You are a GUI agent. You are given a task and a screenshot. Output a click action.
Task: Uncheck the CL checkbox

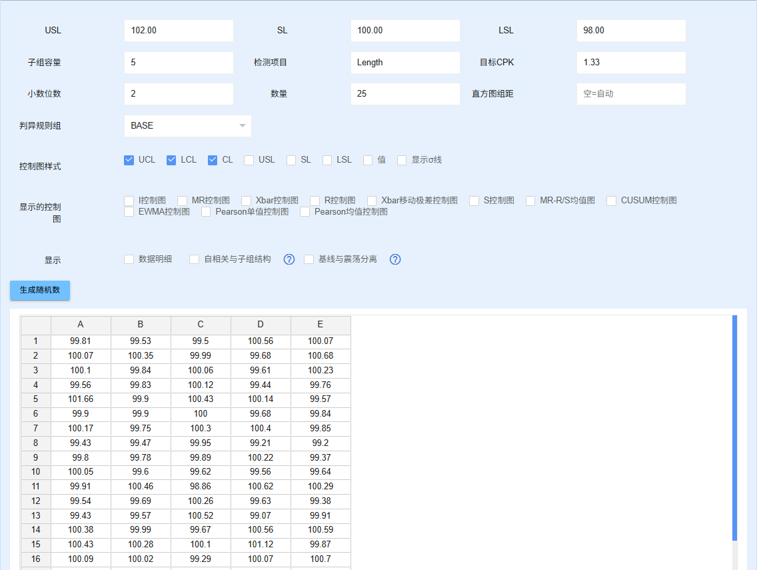(x=213, y=160)
